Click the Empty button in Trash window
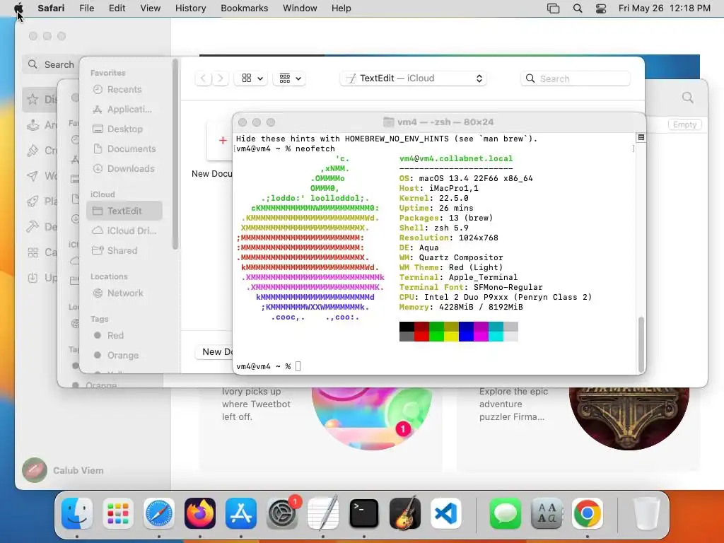724x543 pixels. point(684,124)
